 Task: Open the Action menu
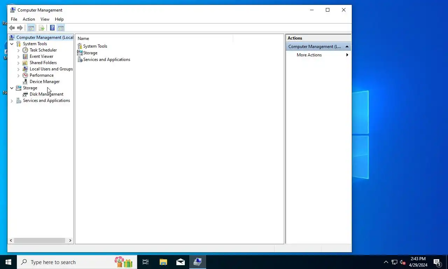click(29, 19)
